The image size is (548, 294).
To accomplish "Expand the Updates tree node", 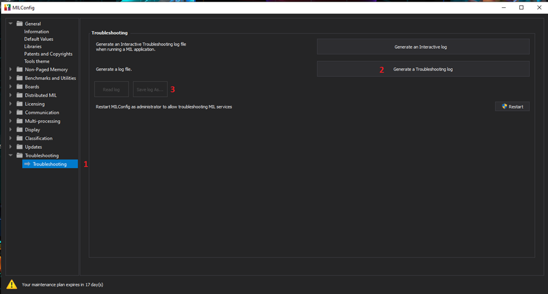I will [x=11, y=147].
